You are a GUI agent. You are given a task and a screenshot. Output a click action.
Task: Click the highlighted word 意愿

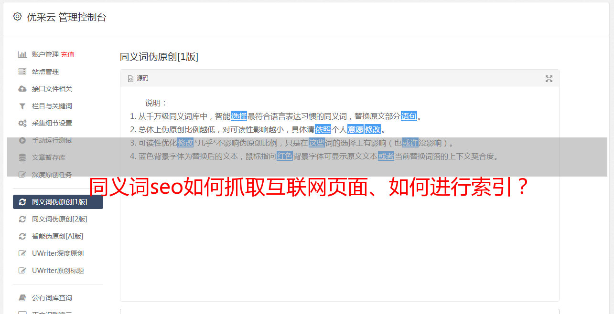pos(355,129)
